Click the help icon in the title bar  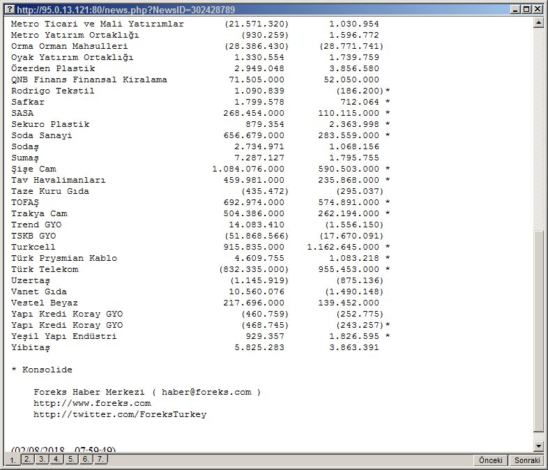coord(10,9)
